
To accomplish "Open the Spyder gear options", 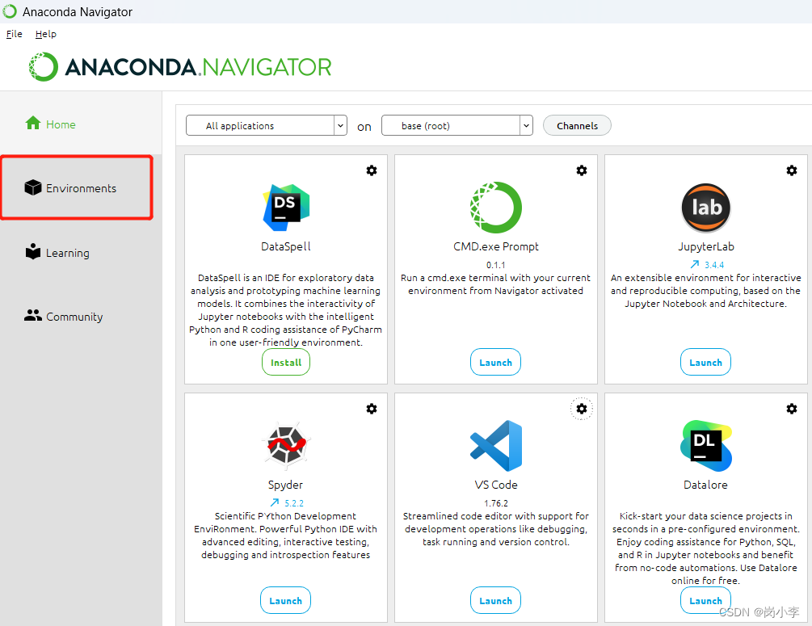I will pos(372,409).
